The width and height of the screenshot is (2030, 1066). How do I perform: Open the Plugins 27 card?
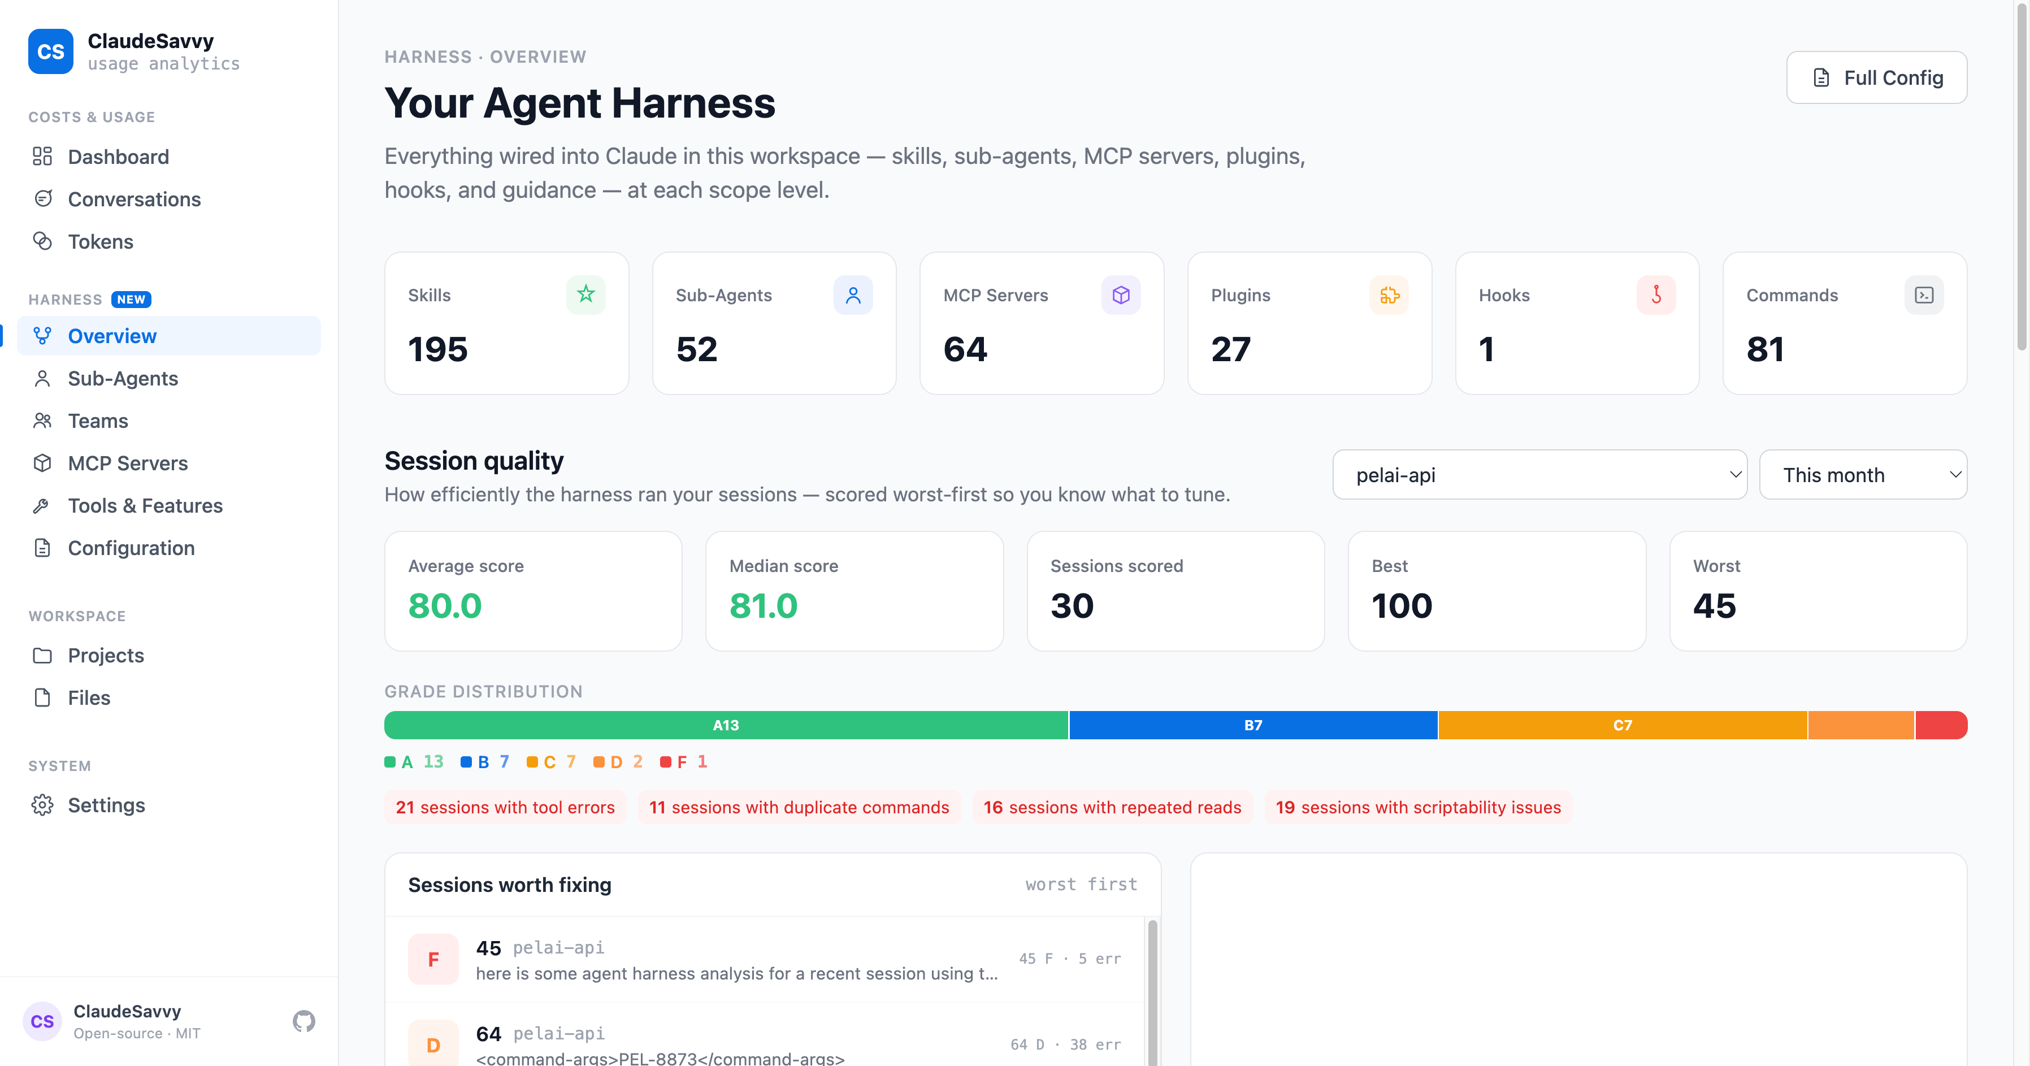(x=1310, y=323)
